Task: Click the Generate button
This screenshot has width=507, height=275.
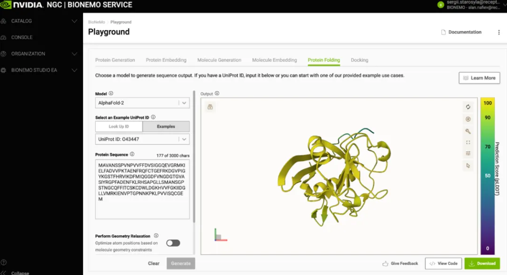Action: pos(181,263)
